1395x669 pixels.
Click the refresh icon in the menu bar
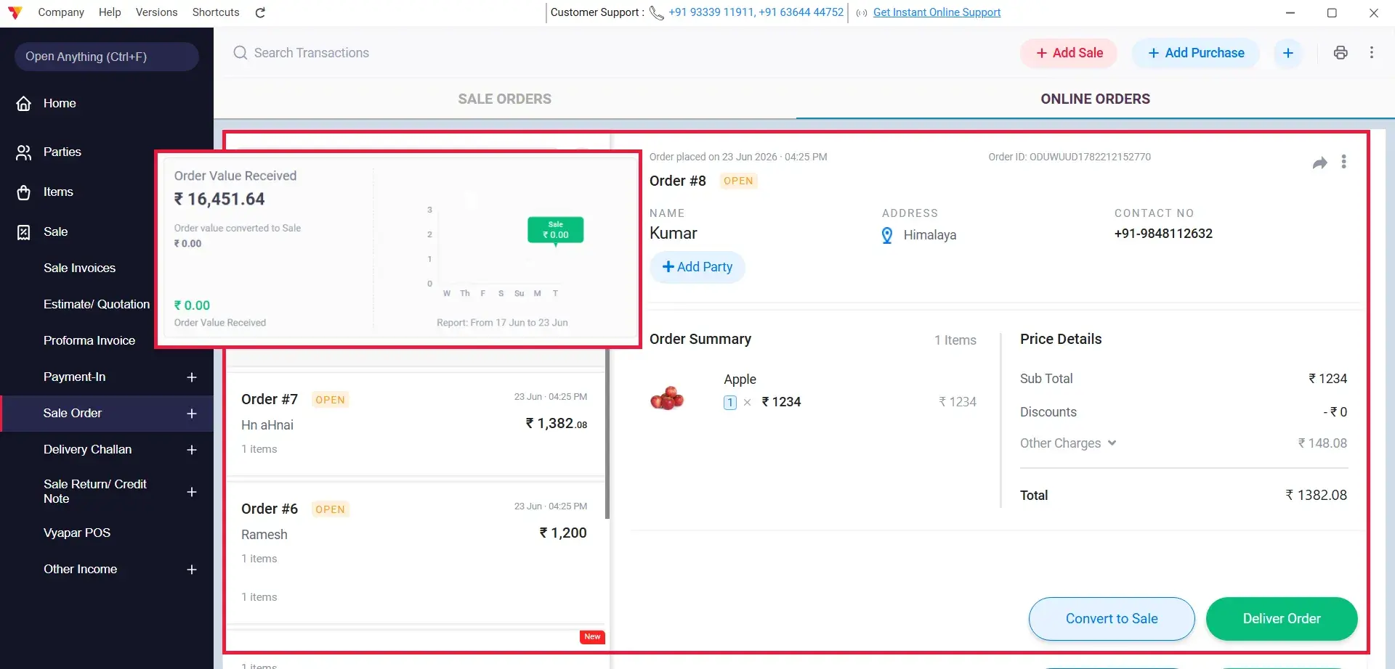click(260, 12)
